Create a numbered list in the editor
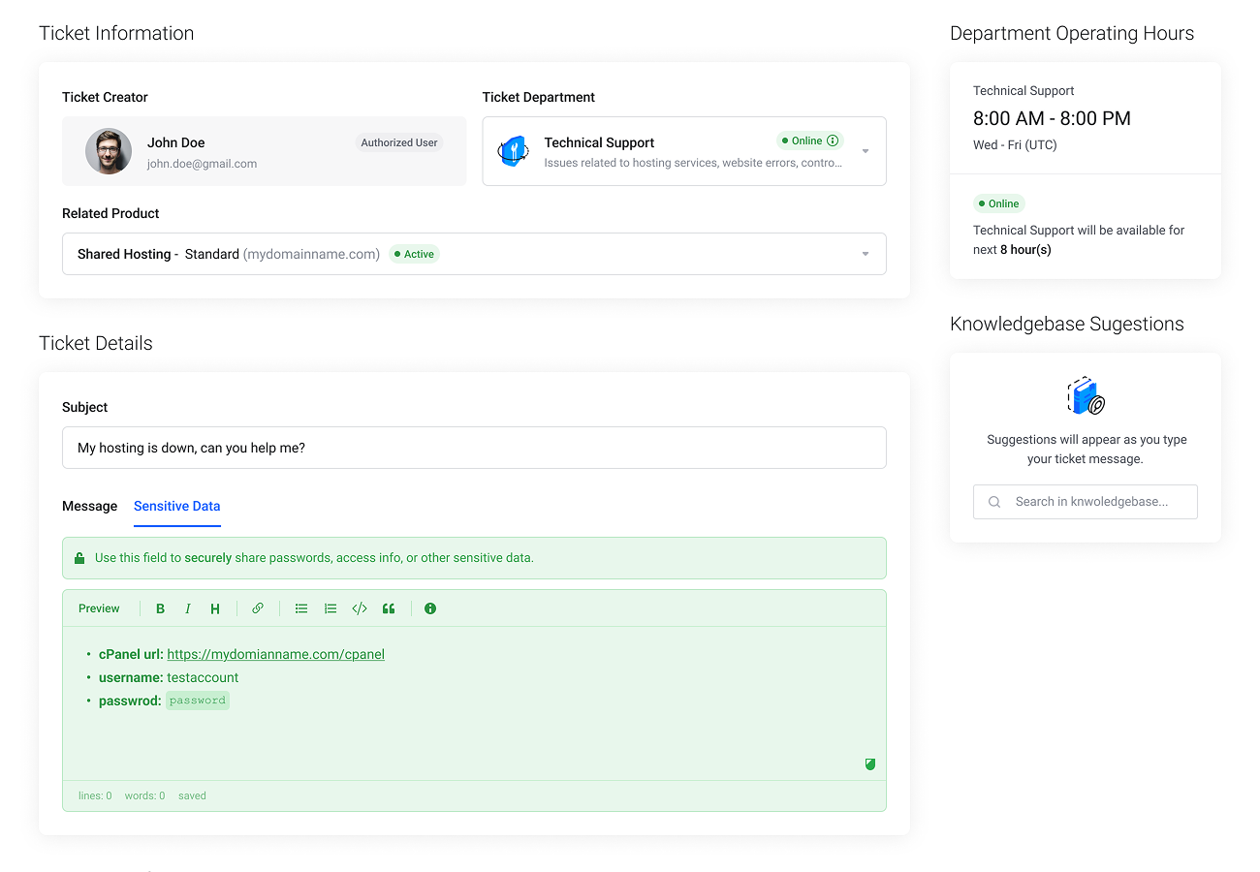 coord(331,608)
